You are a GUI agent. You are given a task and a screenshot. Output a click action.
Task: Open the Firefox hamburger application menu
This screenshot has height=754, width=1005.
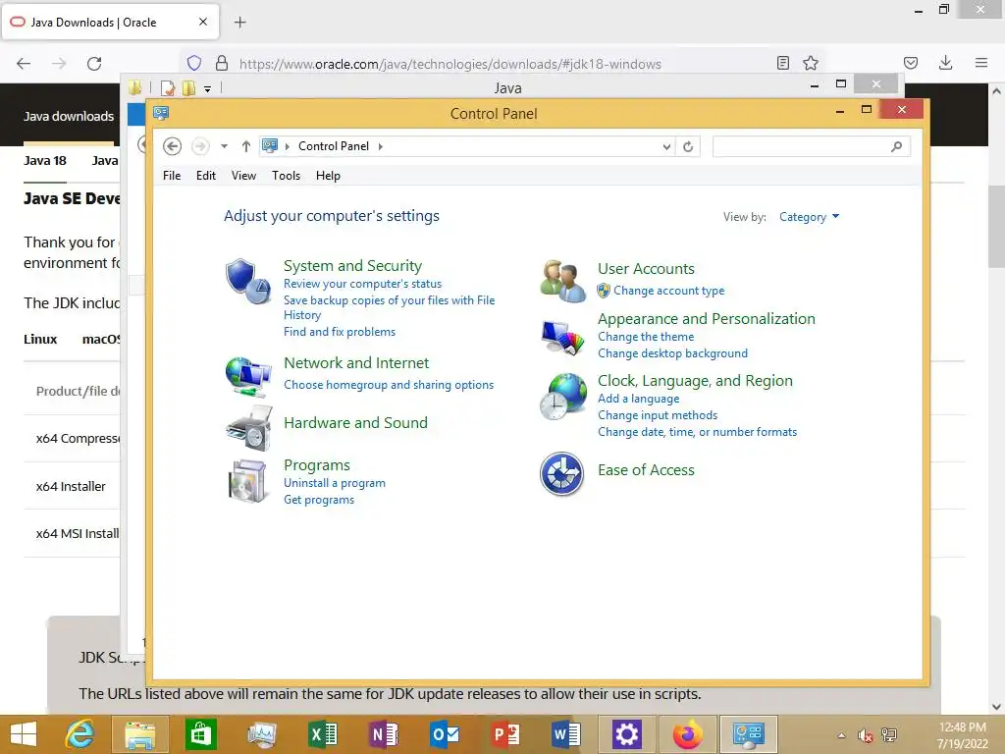tap(981, 63)
